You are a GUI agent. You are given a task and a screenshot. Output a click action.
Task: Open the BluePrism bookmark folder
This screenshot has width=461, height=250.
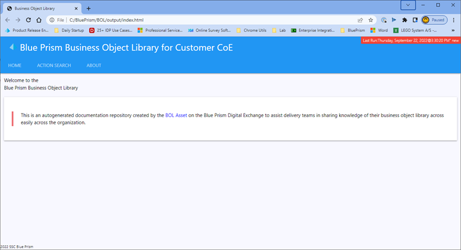(352, 30)
